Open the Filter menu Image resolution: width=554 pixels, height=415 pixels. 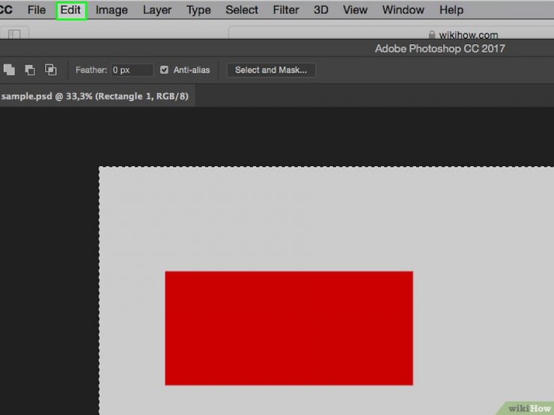pos(286,10)
